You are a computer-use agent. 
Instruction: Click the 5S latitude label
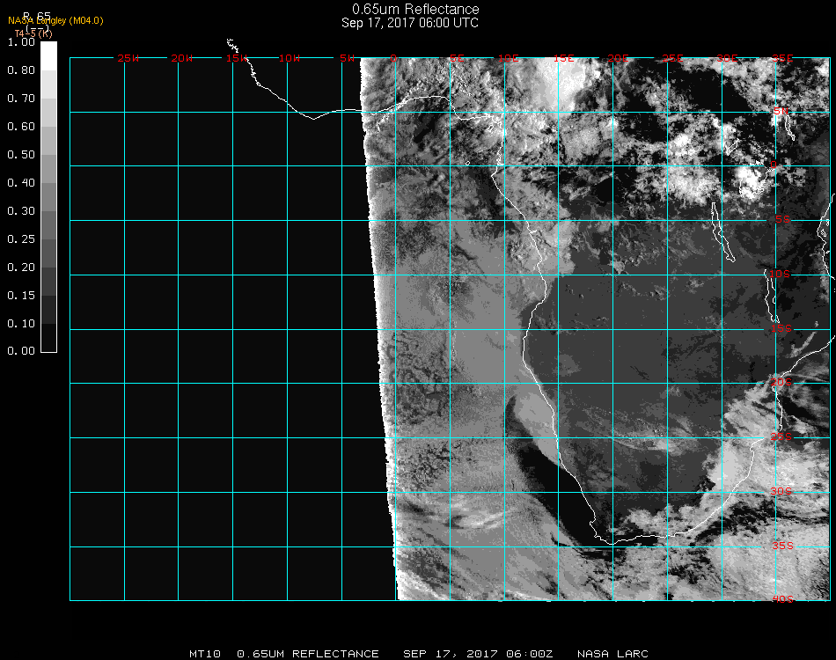coord(782,219)
